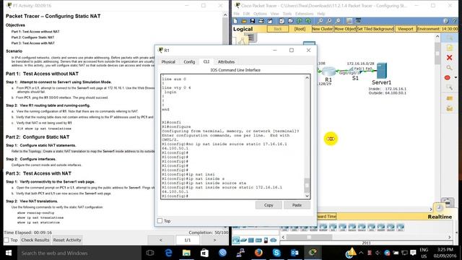Select the Inspect magnifier tool

[449, 68]
